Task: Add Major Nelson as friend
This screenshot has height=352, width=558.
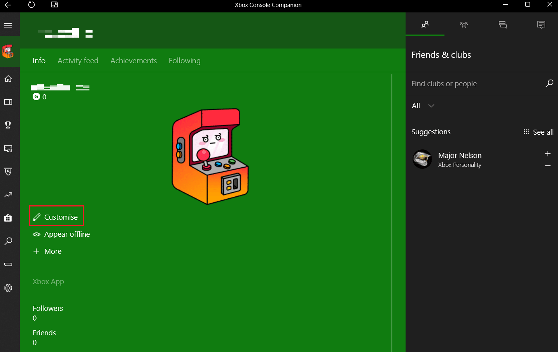Action: point(548,154)
